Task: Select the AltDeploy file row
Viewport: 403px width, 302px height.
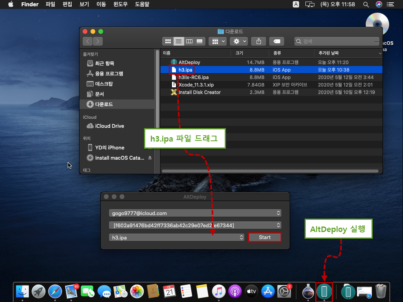Action: [x=272, y=62]
